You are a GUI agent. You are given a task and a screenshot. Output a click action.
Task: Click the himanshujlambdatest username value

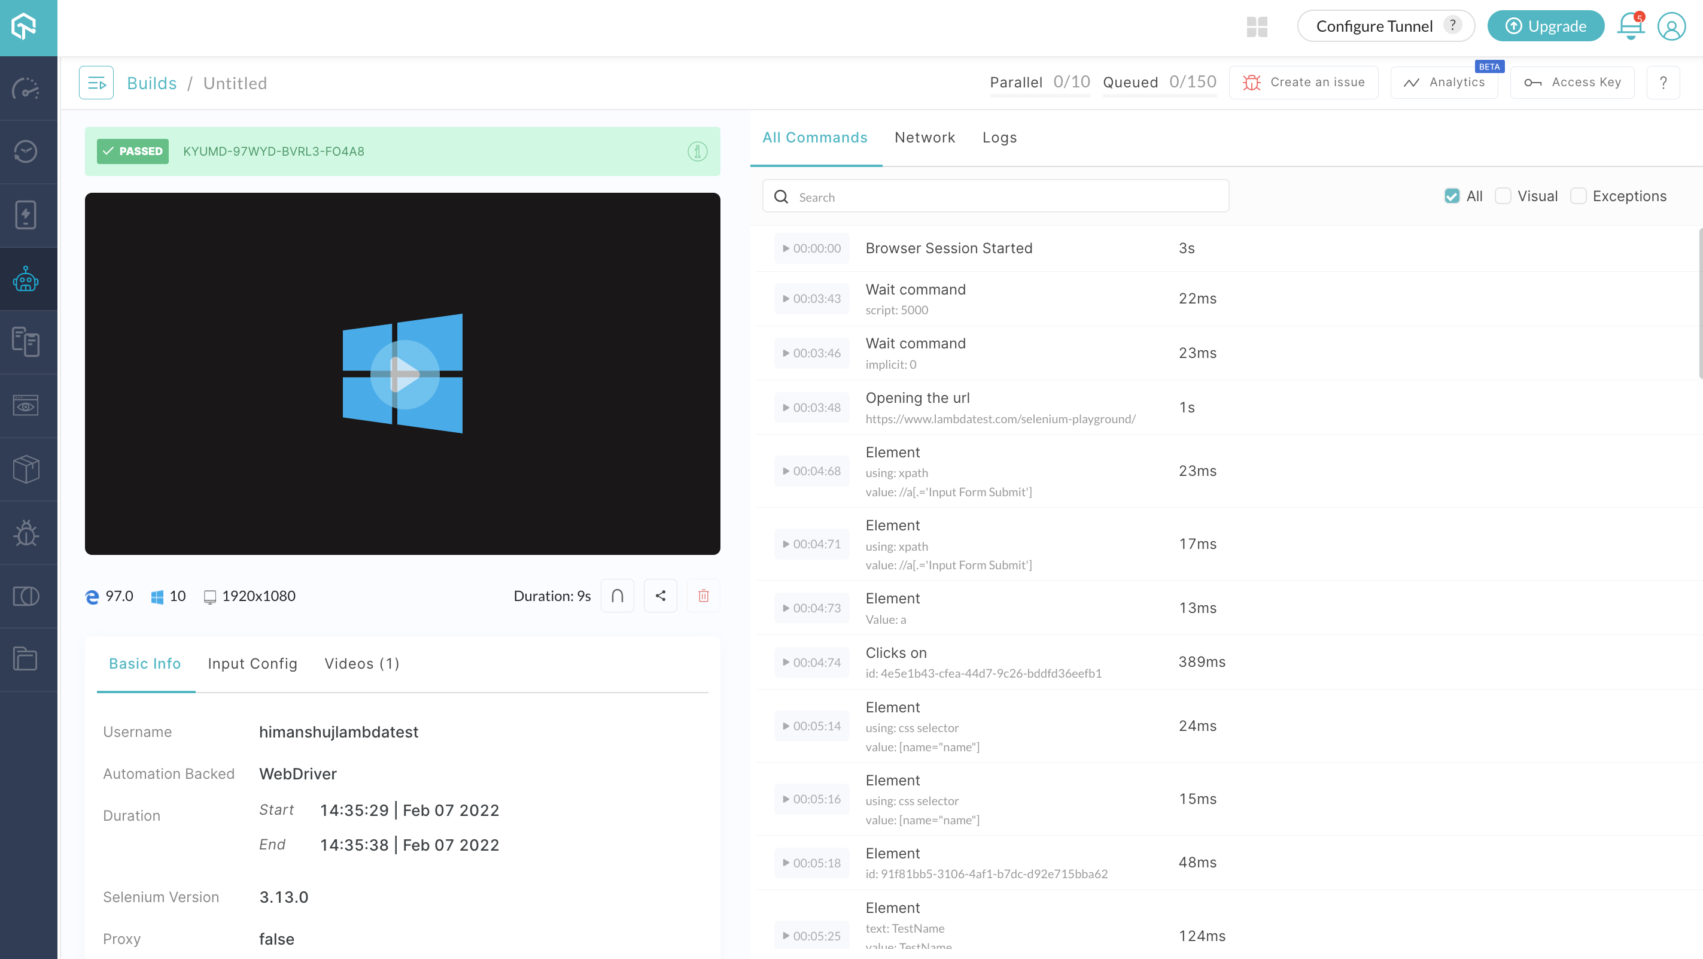pyautogui.click(x=339, y=732)
